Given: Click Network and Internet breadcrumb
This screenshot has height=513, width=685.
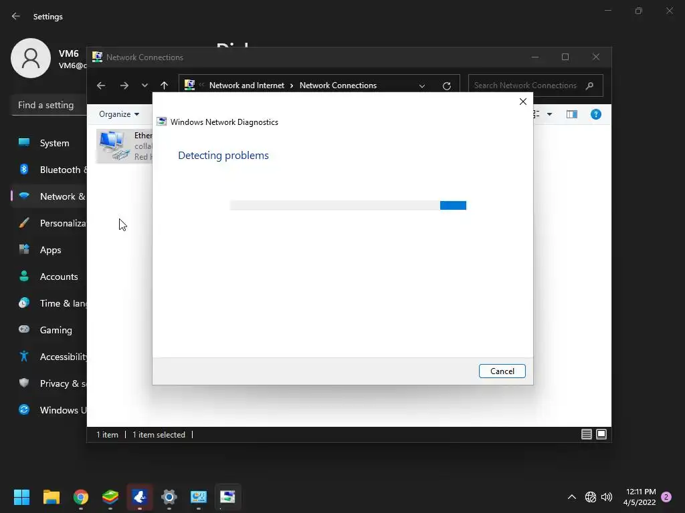Looking at the screenshot, I should click(x=247, y=85).
